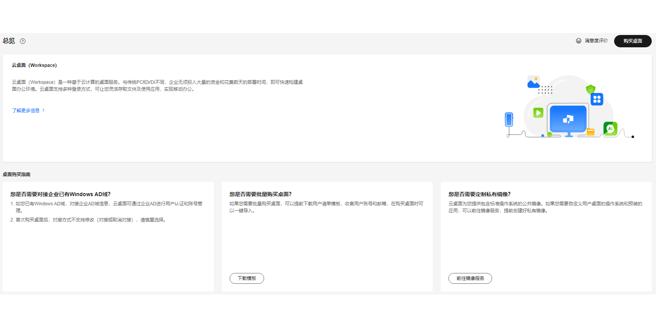Screen dimensions: 656x328
Task: Open 前往镜像服务 button
Action: 470,278
